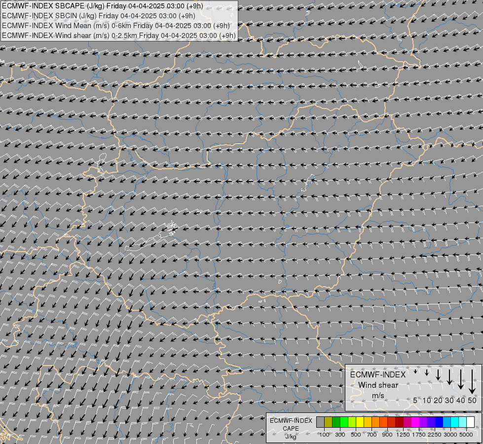Pick the olive swatch in CAPE legend
The height and width of the screenshot is (444, 483).
pyautogui.click(x=329, y=422)
